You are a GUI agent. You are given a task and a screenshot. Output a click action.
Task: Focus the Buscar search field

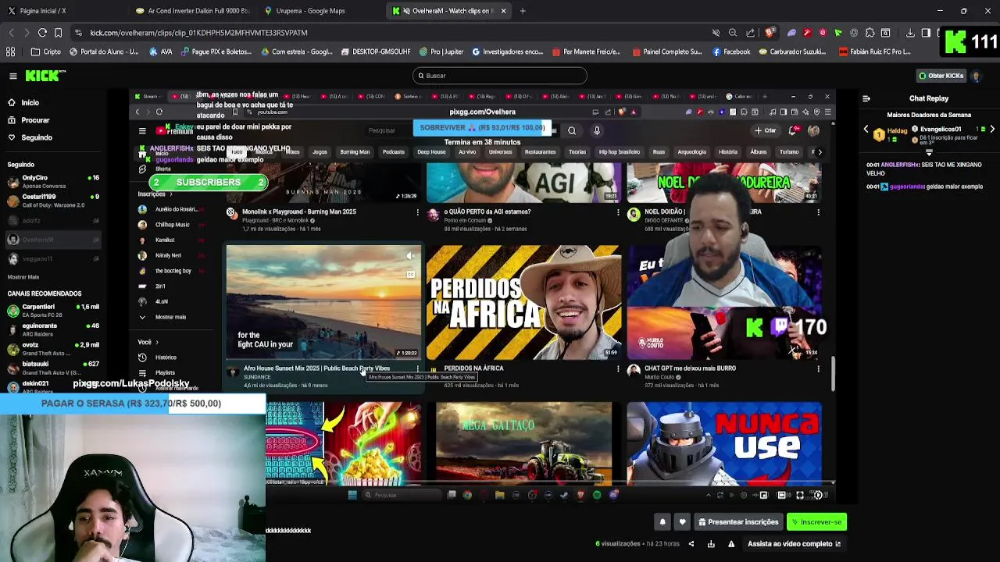pos(499,76)
